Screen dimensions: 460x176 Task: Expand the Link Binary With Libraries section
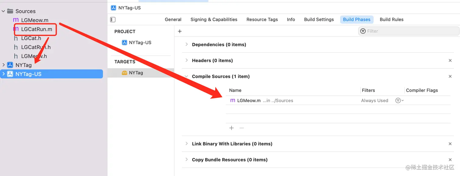pos(186,144)
